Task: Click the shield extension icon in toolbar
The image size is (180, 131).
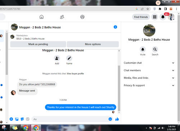Action: [x=154, y=9]
